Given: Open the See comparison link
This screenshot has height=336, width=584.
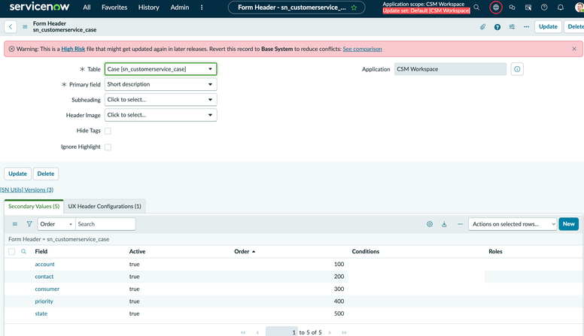Looking at the screenshot, I should 362,49.
